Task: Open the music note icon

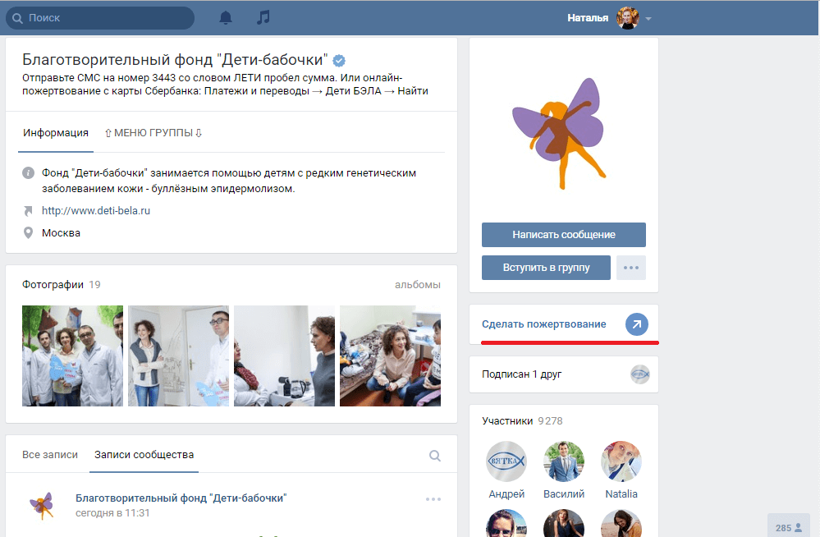Action: [x=263, y=17]
